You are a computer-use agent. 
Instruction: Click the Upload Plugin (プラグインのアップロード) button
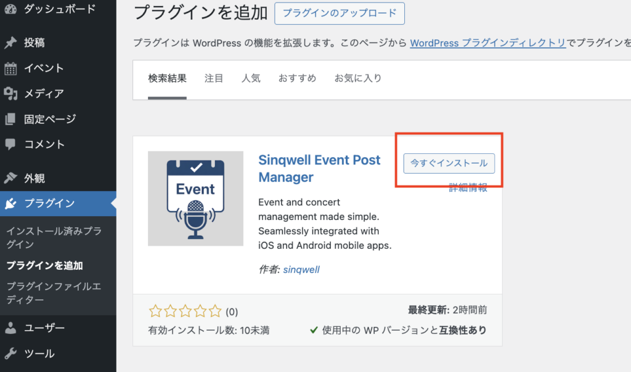point(340,13)
